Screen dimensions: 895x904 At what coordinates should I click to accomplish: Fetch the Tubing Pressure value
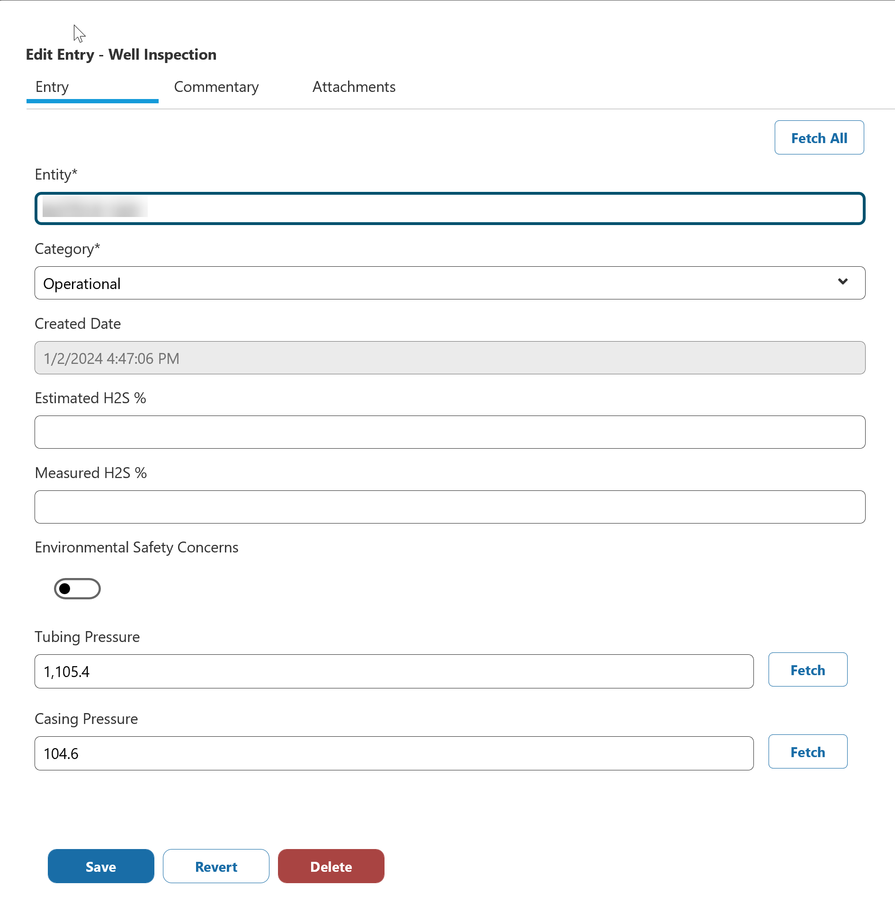807,670
